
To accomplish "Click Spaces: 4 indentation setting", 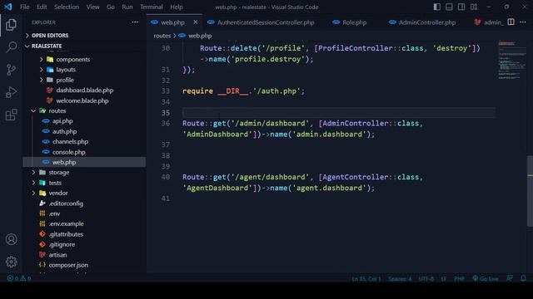I will pos(400,279).
